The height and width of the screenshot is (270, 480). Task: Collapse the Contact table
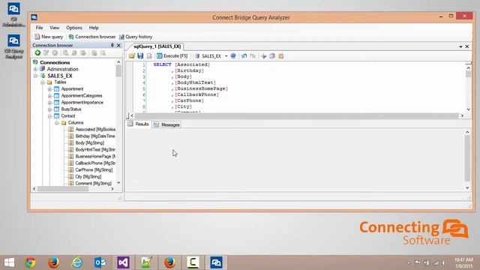click(x=49, y=116)
